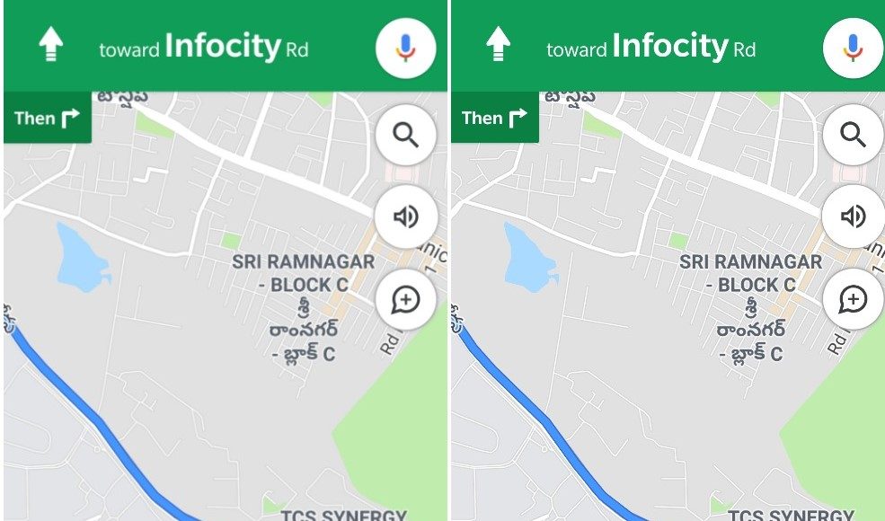Click the straight-ahead arrow in right header
Screen dimensions: 885x521
[x=498, y=43]
